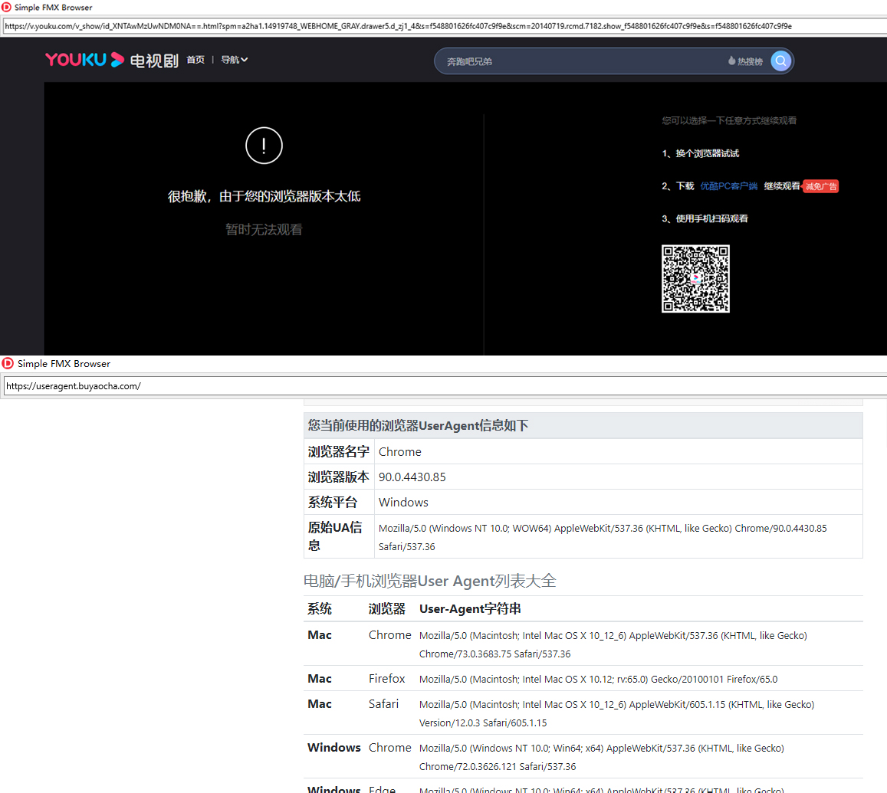The width and height of the screenshot is (887, 793).
Task: Click the 浏览器版本 row label
Action: click(338, 477)
